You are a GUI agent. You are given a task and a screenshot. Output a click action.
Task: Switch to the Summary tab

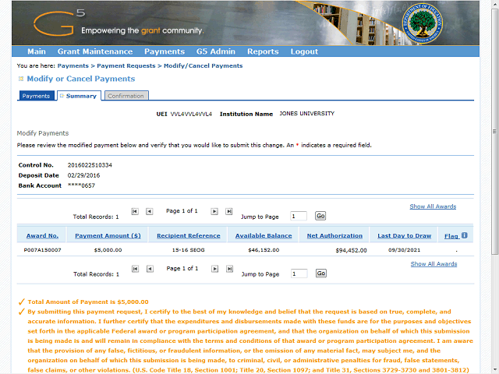79,96
